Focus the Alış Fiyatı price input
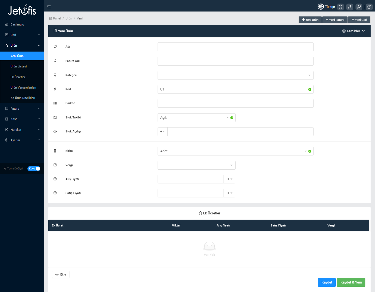The height and width of the screenshot is (292, 375). (x=190, y=179)
